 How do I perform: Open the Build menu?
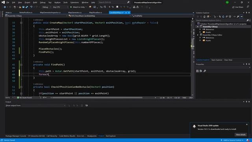pyautogui.click(x=35, y=2)
